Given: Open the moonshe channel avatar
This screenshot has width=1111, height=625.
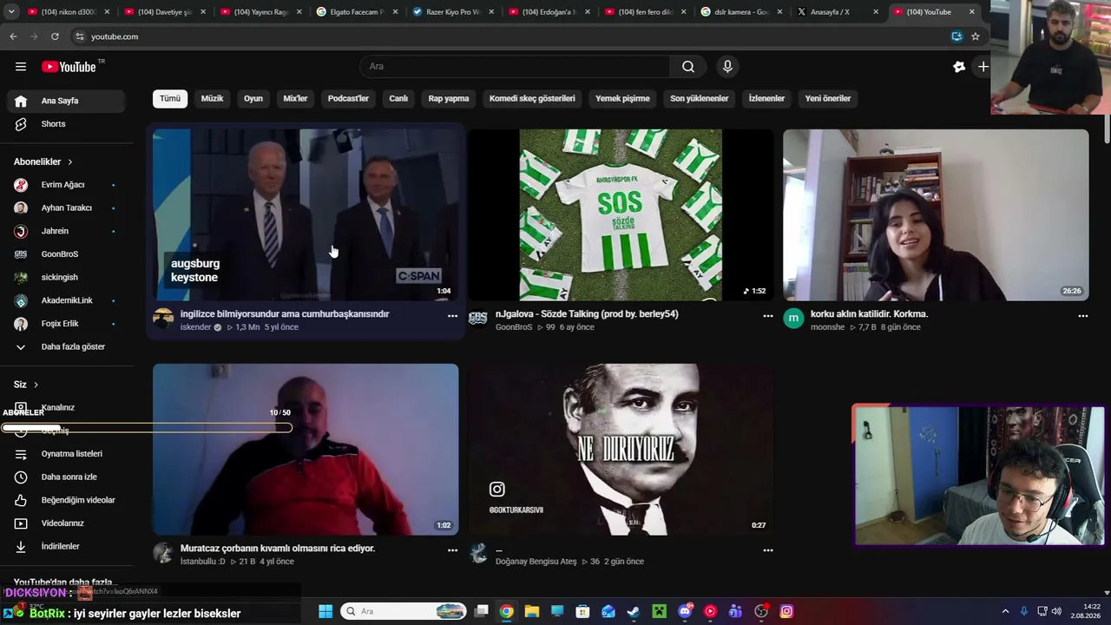Looking at the screenshot, I should pyautogui.click(x=793, y=319).
